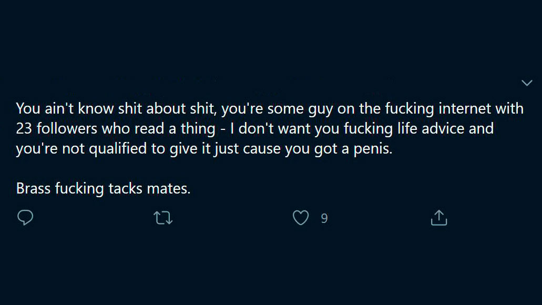Like the tweet with the heart icon

(x=301, y=218)
